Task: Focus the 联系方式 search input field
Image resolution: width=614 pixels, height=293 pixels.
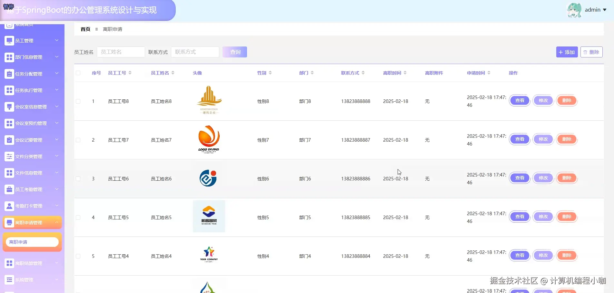Action: (x=195, y=52)
